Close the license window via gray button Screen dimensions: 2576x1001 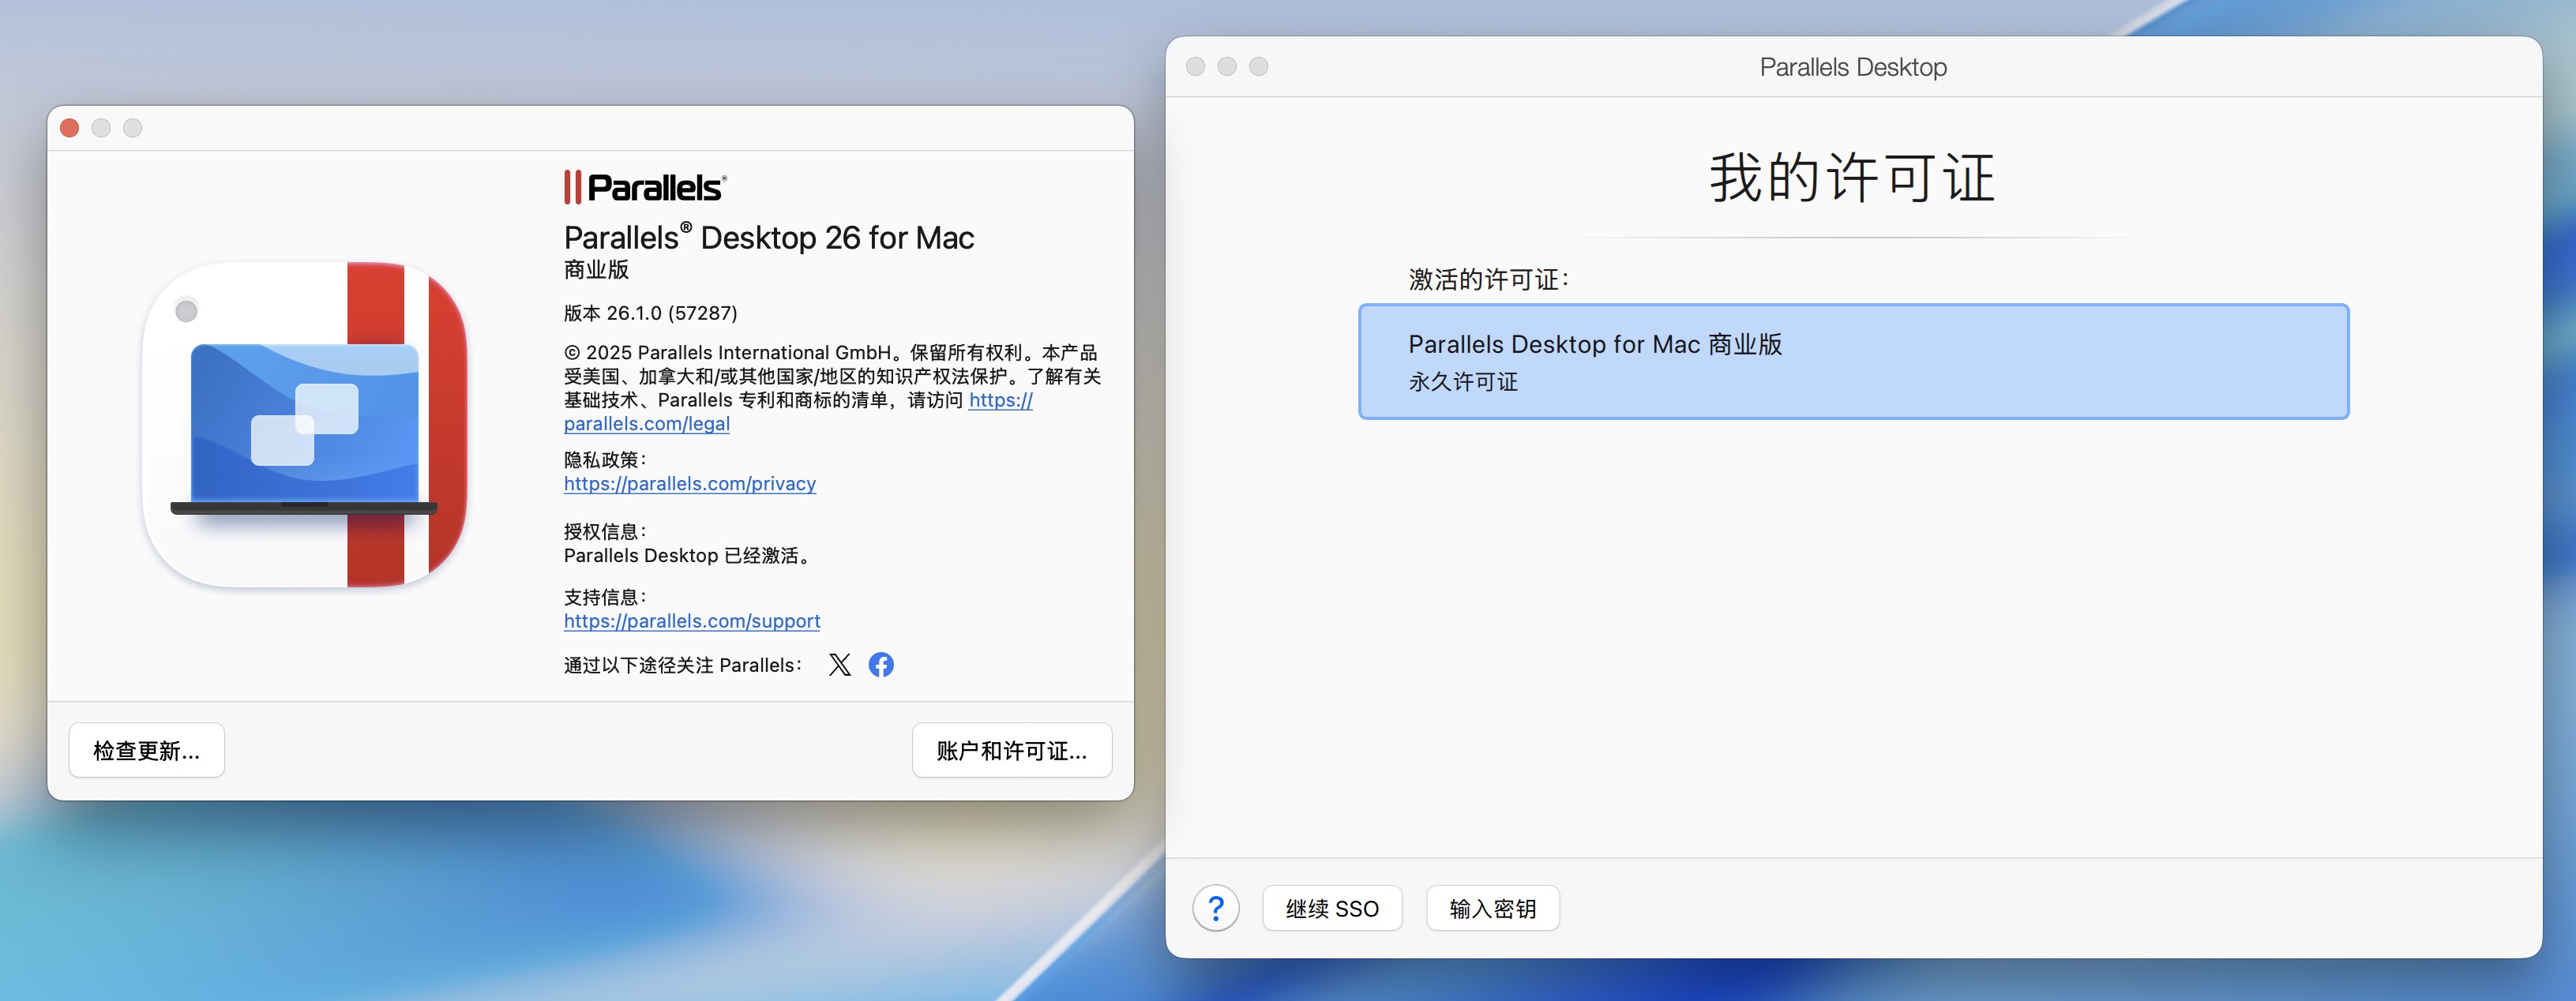(x=1195, y=67)
